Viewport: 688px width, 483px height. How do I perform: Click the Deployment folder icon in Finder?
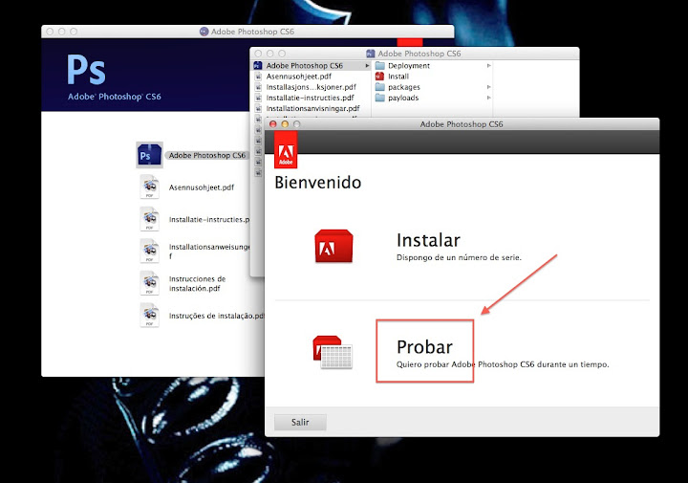(x=380, y=65)
